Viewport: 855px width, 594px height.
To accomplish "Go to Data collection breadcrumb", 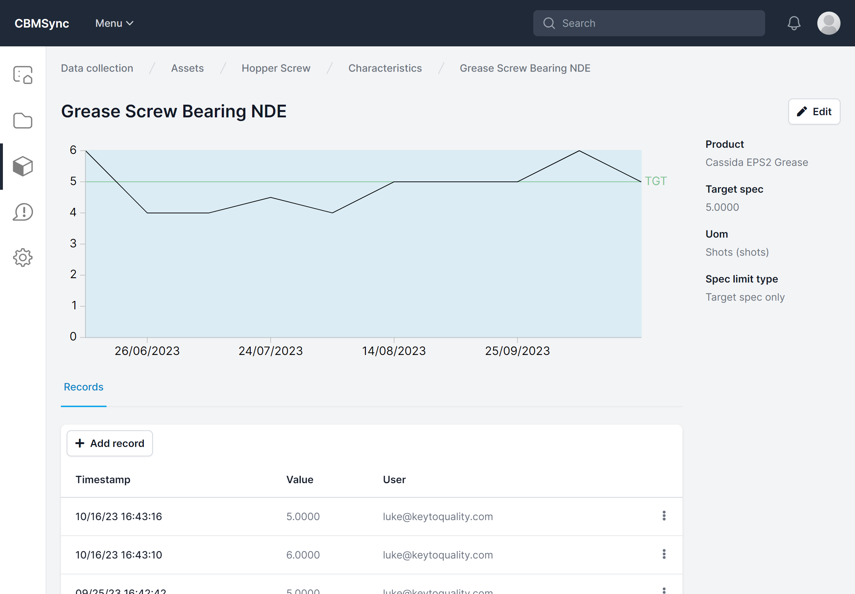I will [97, 68].
